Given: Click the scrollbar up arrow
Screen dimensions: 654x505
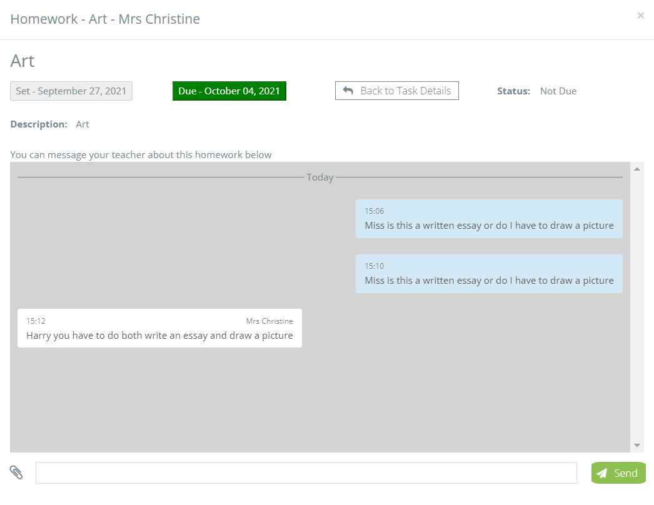Looking at the screenshot, I should coord(637,167).
